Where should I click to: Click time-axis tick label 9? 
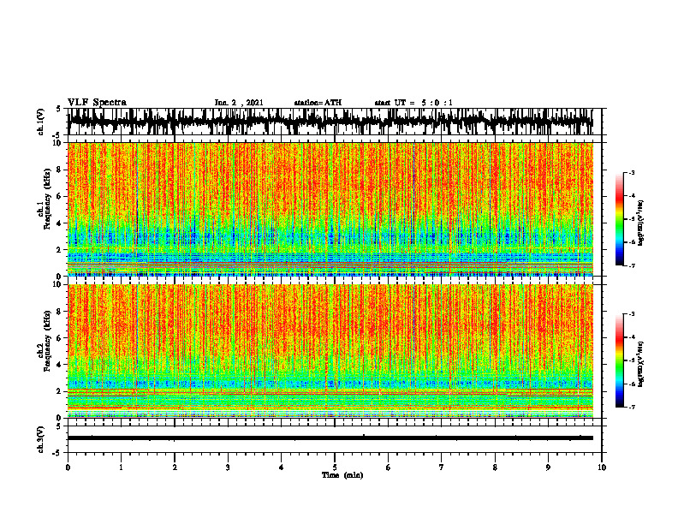[x=548, y=467]
